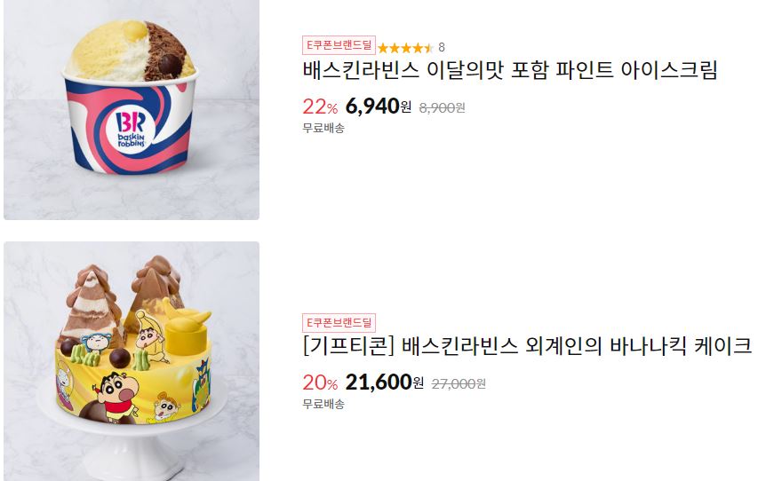Click the 6,940원 sale price
The width and height of the screenshot is (774, 481).
tap(379, 106)
